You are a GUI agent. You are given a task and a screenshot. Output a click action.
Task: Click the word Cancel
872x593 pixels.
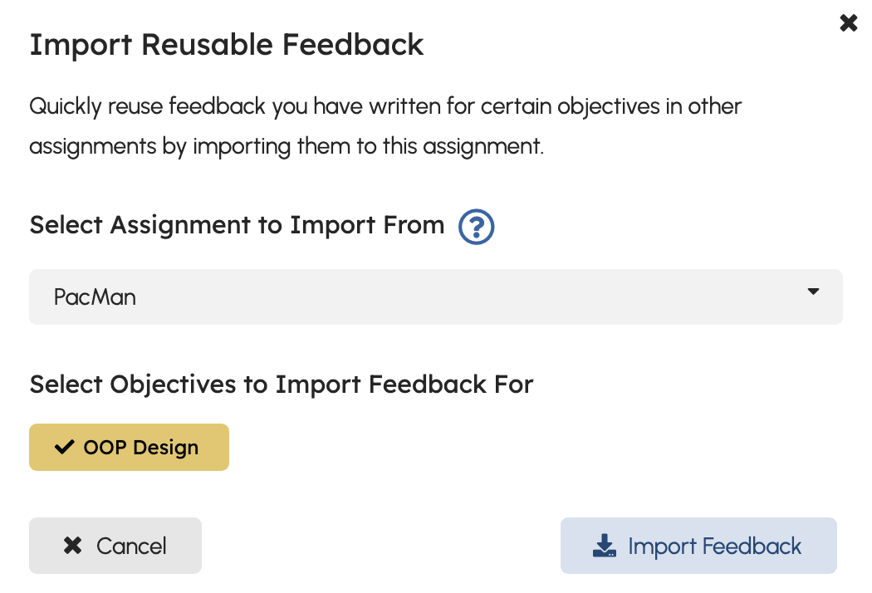click(x=131, y=546)
